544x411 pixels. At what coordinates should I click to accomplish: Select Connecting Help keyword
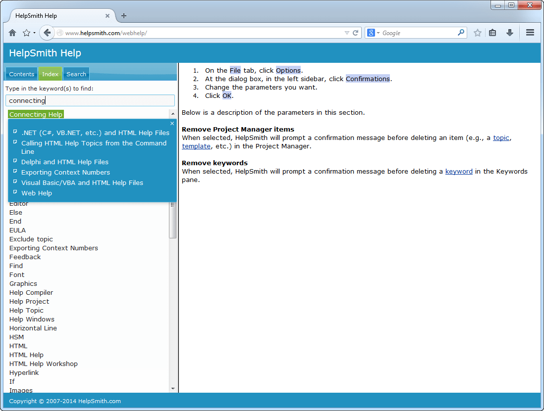click(x=36, y=114)
